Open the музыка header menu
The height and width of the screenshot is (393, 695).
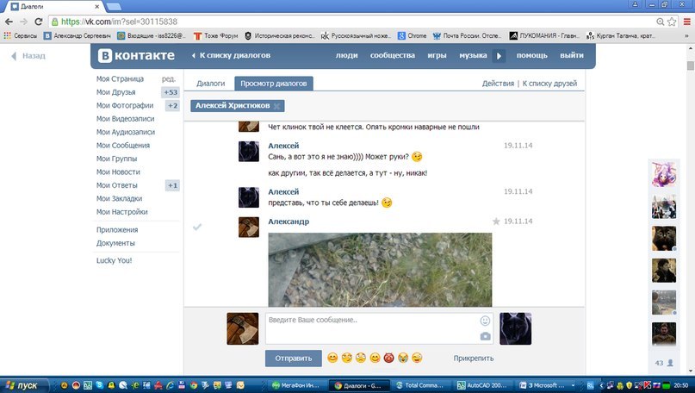(x=473, y=55)
